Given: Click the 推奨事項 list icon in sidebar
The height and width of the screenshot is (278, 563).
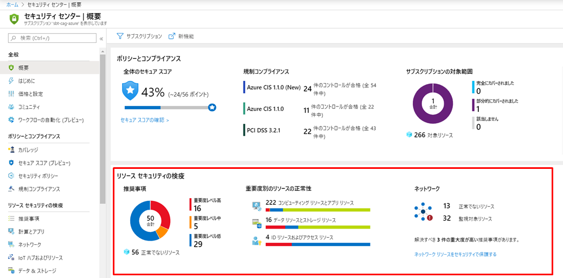Looking at the screenshot, I should point(11,219).
